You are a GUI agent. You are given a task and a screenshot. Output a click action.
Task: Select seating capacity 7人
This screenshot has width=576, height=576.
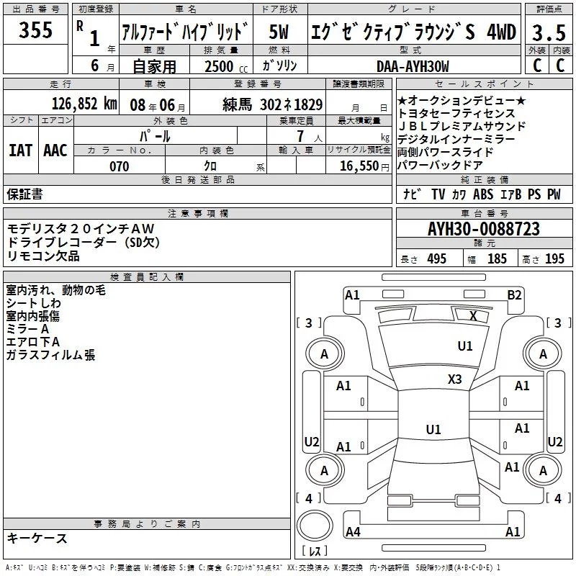pos(309,136)
